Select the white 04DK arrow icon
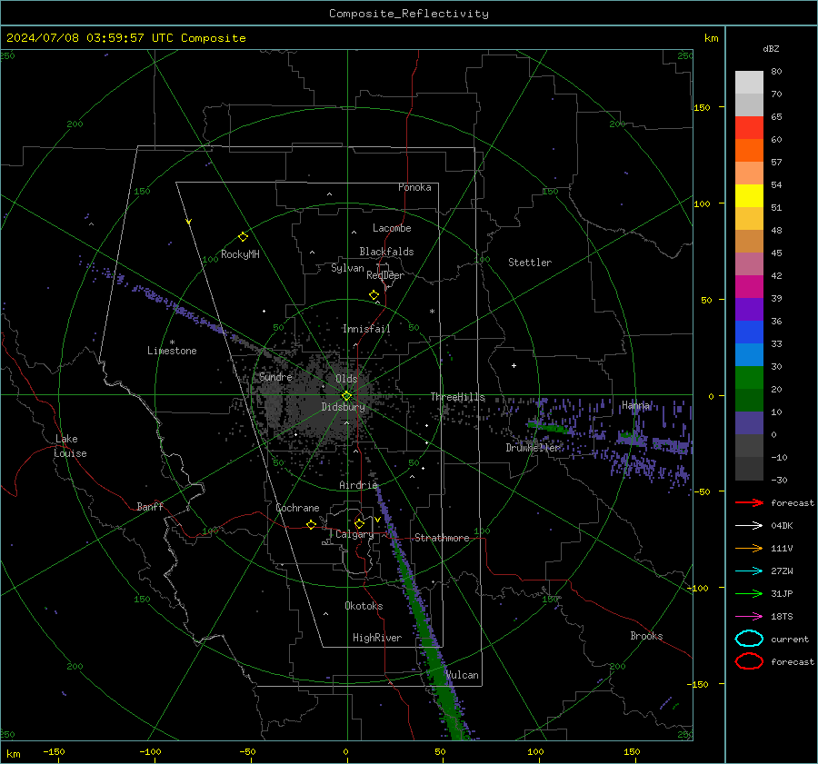This screenshot has height=764, width=818. 749,525
